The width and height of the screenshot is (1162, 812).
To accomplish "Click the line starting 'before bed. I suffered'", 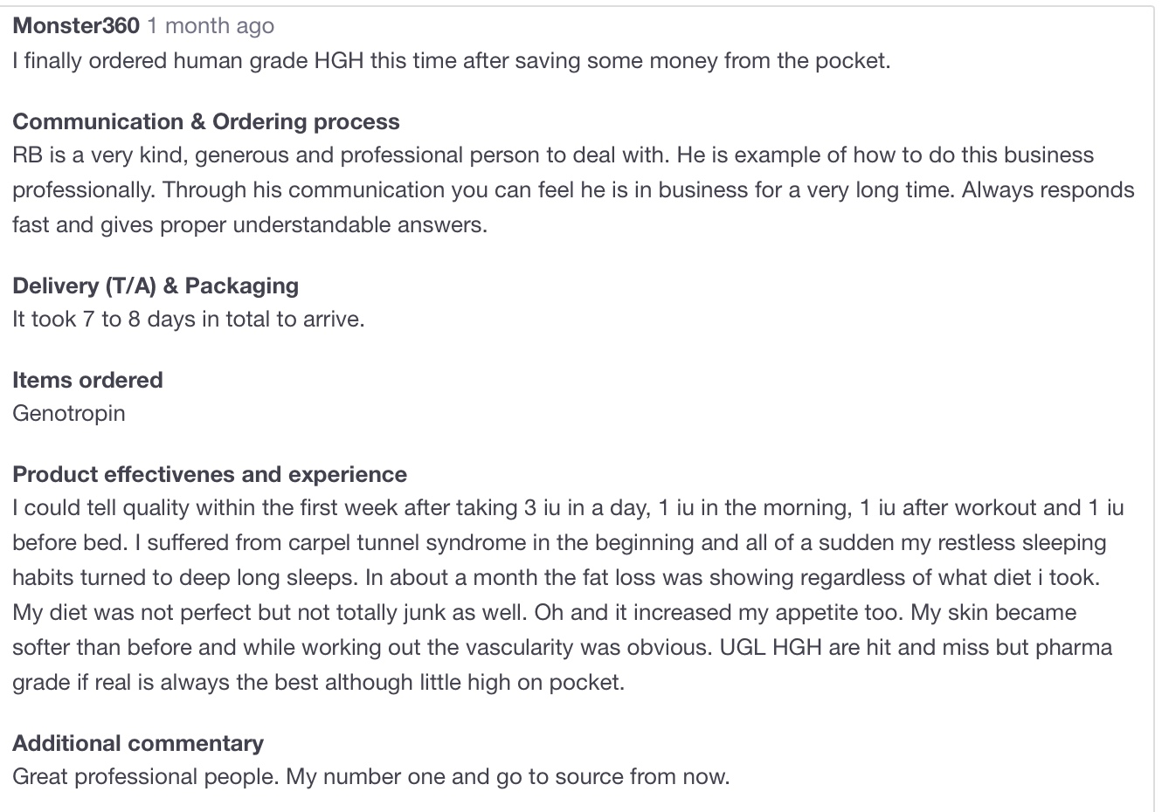I will (559, 543).
